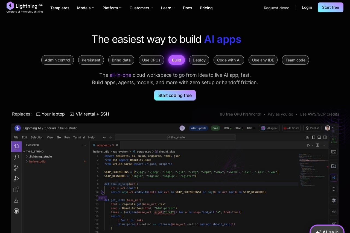Screen dimensions: 350x233
Task: Click the Login link
Action: (307, 7)
